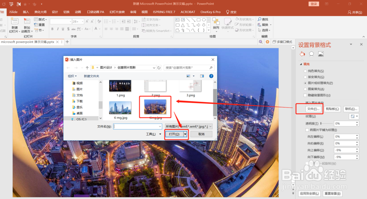This screenshot has height=199, width=367.
Task: Select solid fill (纯色填充) radio button
Action: coord(305,71)
